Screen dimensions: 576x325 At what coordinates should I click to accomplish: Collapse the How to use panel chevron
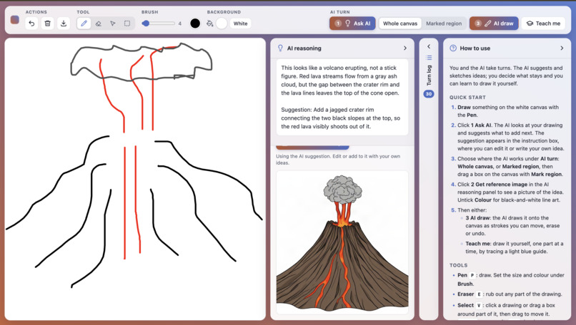[x=562, y=48]
